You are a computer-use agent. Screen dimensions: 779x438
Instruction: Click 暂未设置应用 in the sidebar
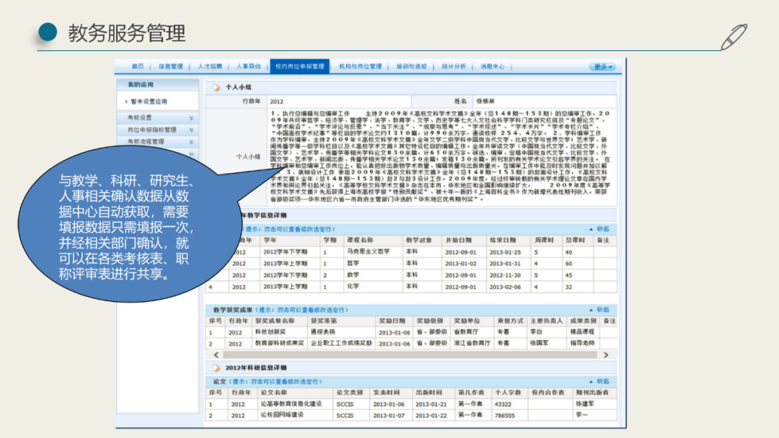149,102
